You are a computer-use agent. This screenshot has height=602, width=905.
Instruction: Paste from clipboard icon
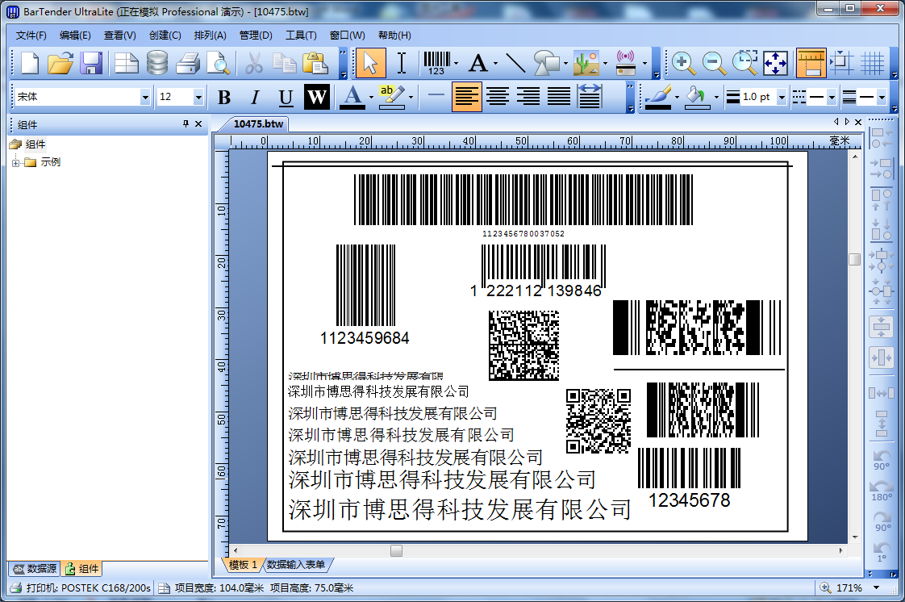pos(315,63)
